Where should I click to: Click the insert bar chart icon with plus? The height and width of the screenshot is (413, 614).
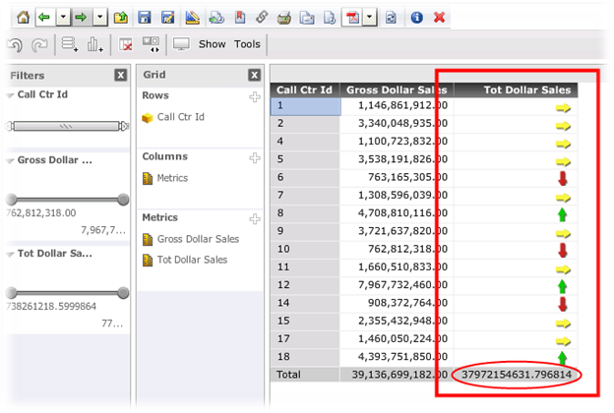click(95, 44)
